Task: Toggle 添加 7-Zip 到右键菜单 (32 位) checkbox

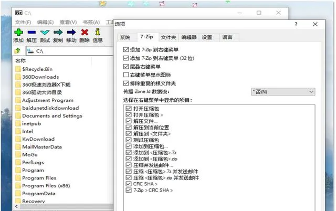Action: coord(126,58)
